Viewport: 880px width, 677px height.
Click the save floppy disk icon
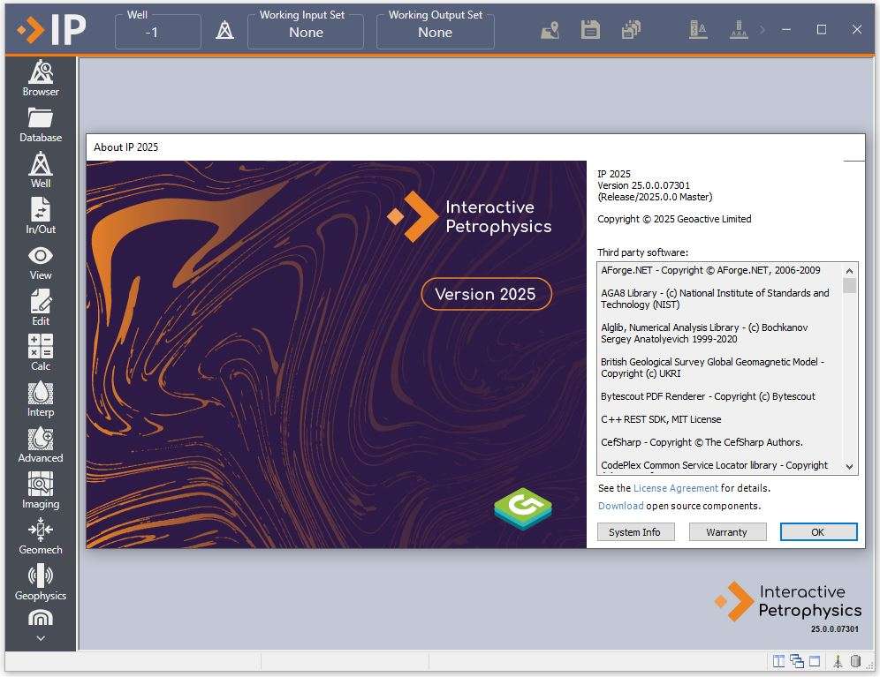coord(590,30)
